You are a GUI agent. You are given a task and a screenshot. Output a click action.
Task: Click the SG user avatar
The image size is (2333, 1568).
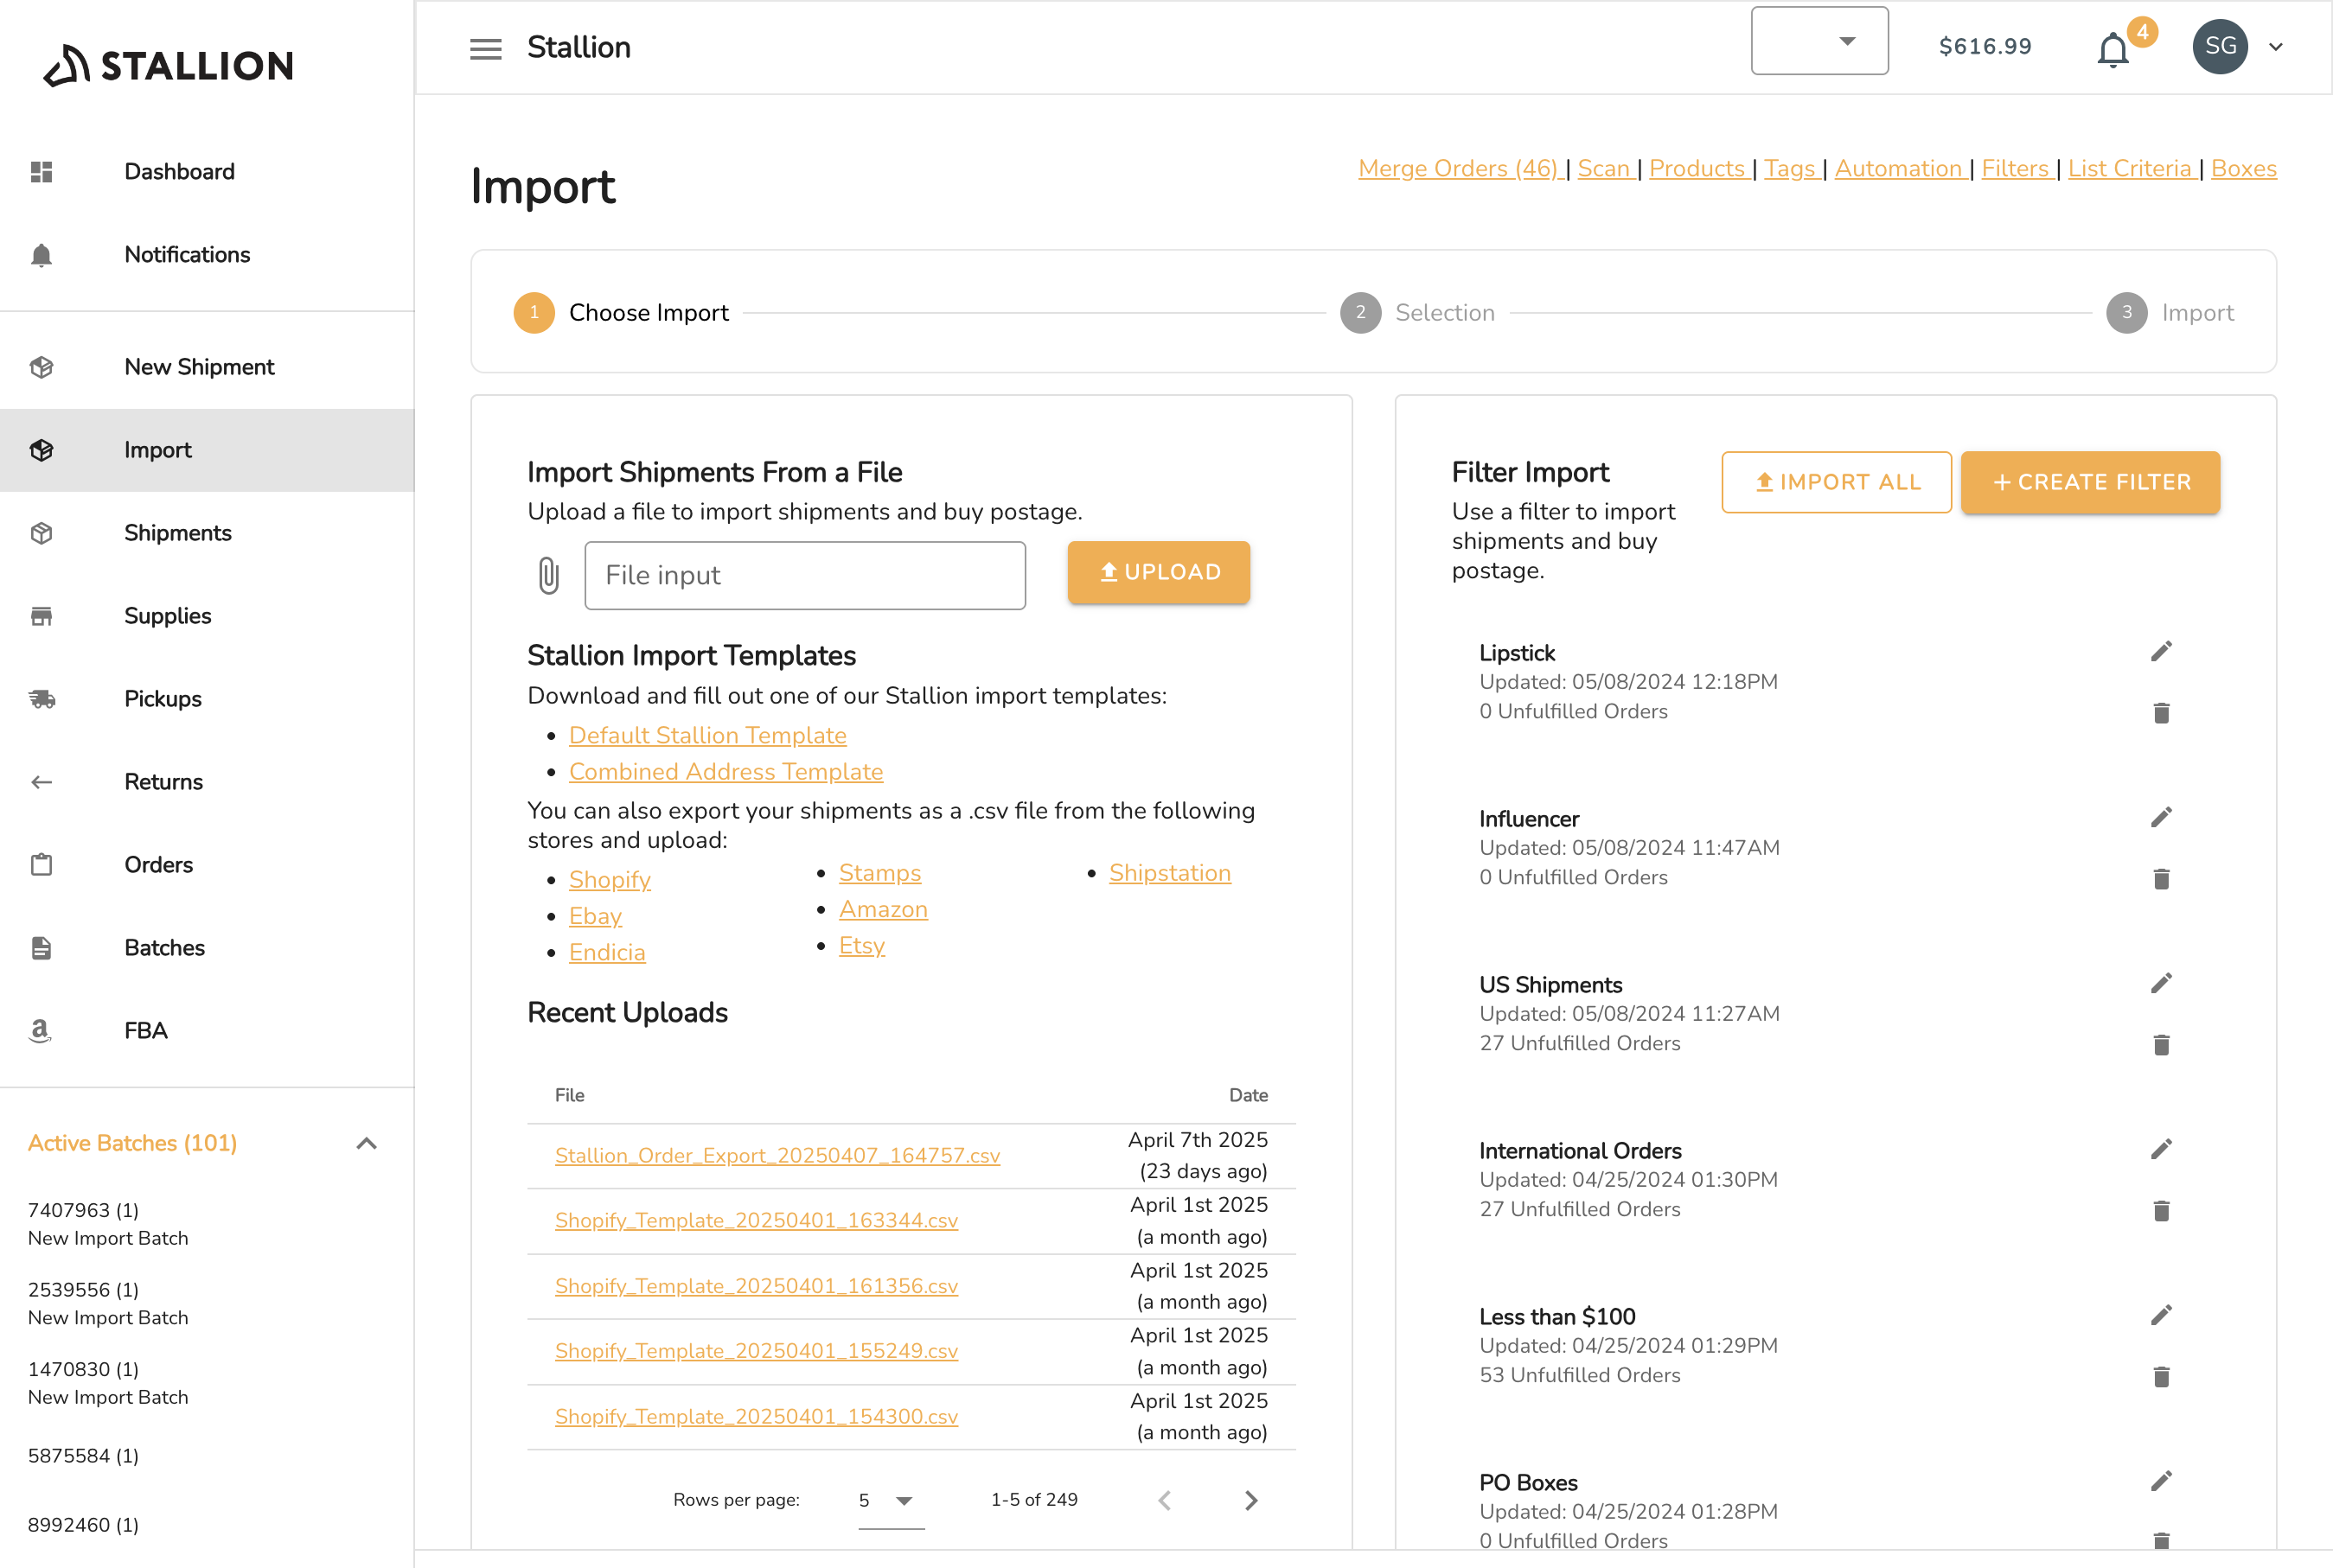pyautogui.click(x=2219, y=46)
